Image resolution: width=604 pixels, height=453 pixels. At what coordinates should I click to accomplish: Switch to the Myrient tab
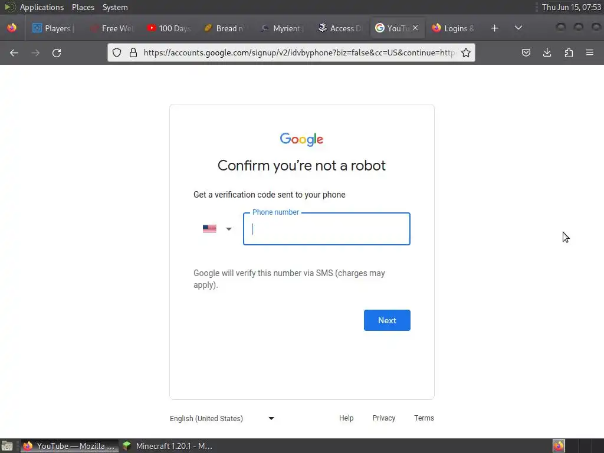[x=283, y=28]
